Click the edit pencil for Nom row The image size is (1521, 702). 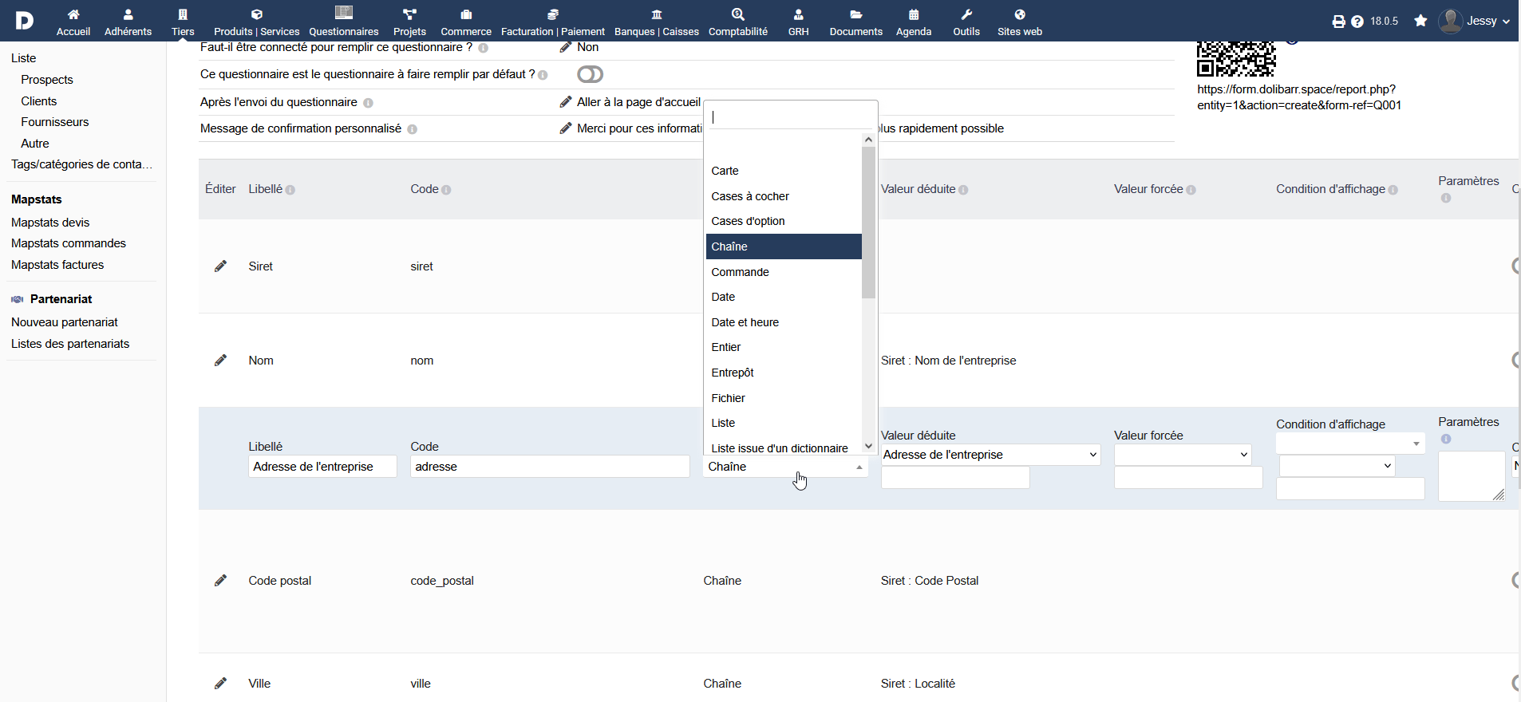[221, 360]
